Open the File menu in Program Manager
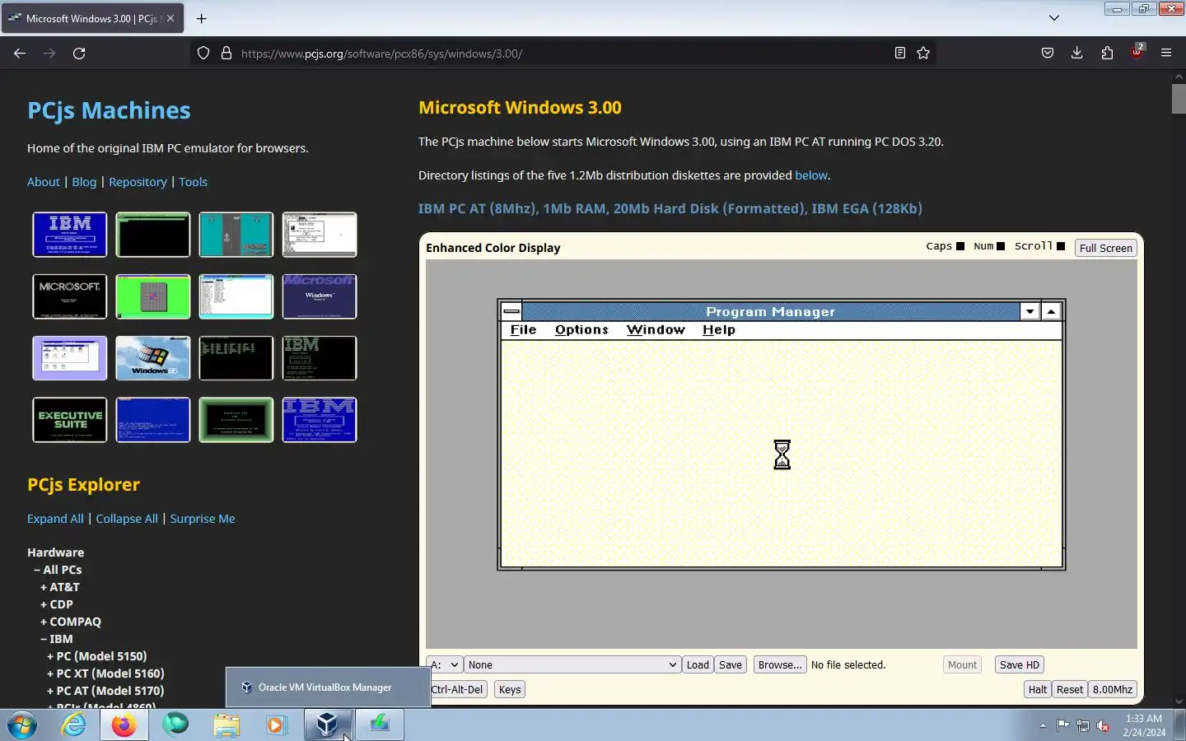The image size is (1186, 741). pyautogui.click(x=523, y=329)
